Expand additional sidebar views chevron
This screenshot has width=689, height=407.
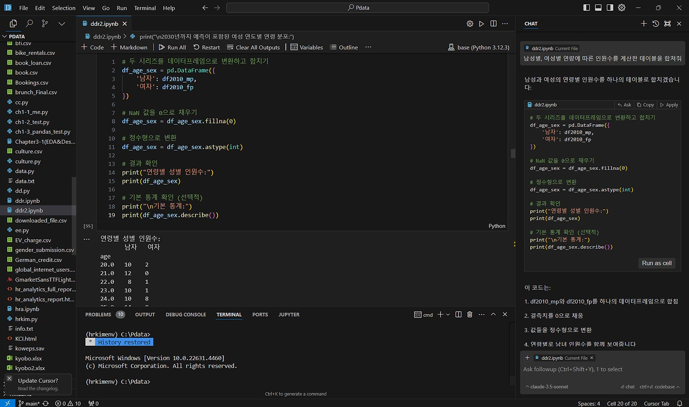pos(61,24)
